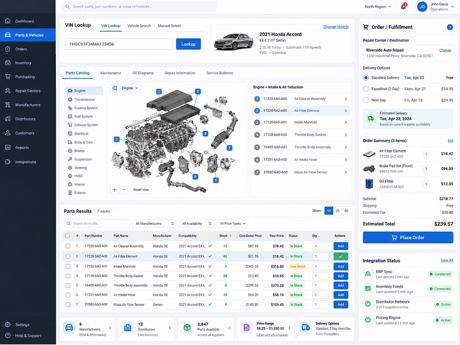Image resolution: width=460 pixels, height=345 pixels.
Task: Click the Inventory Feeds status icon
Action: pyautogui.click(x=368, y=289)
